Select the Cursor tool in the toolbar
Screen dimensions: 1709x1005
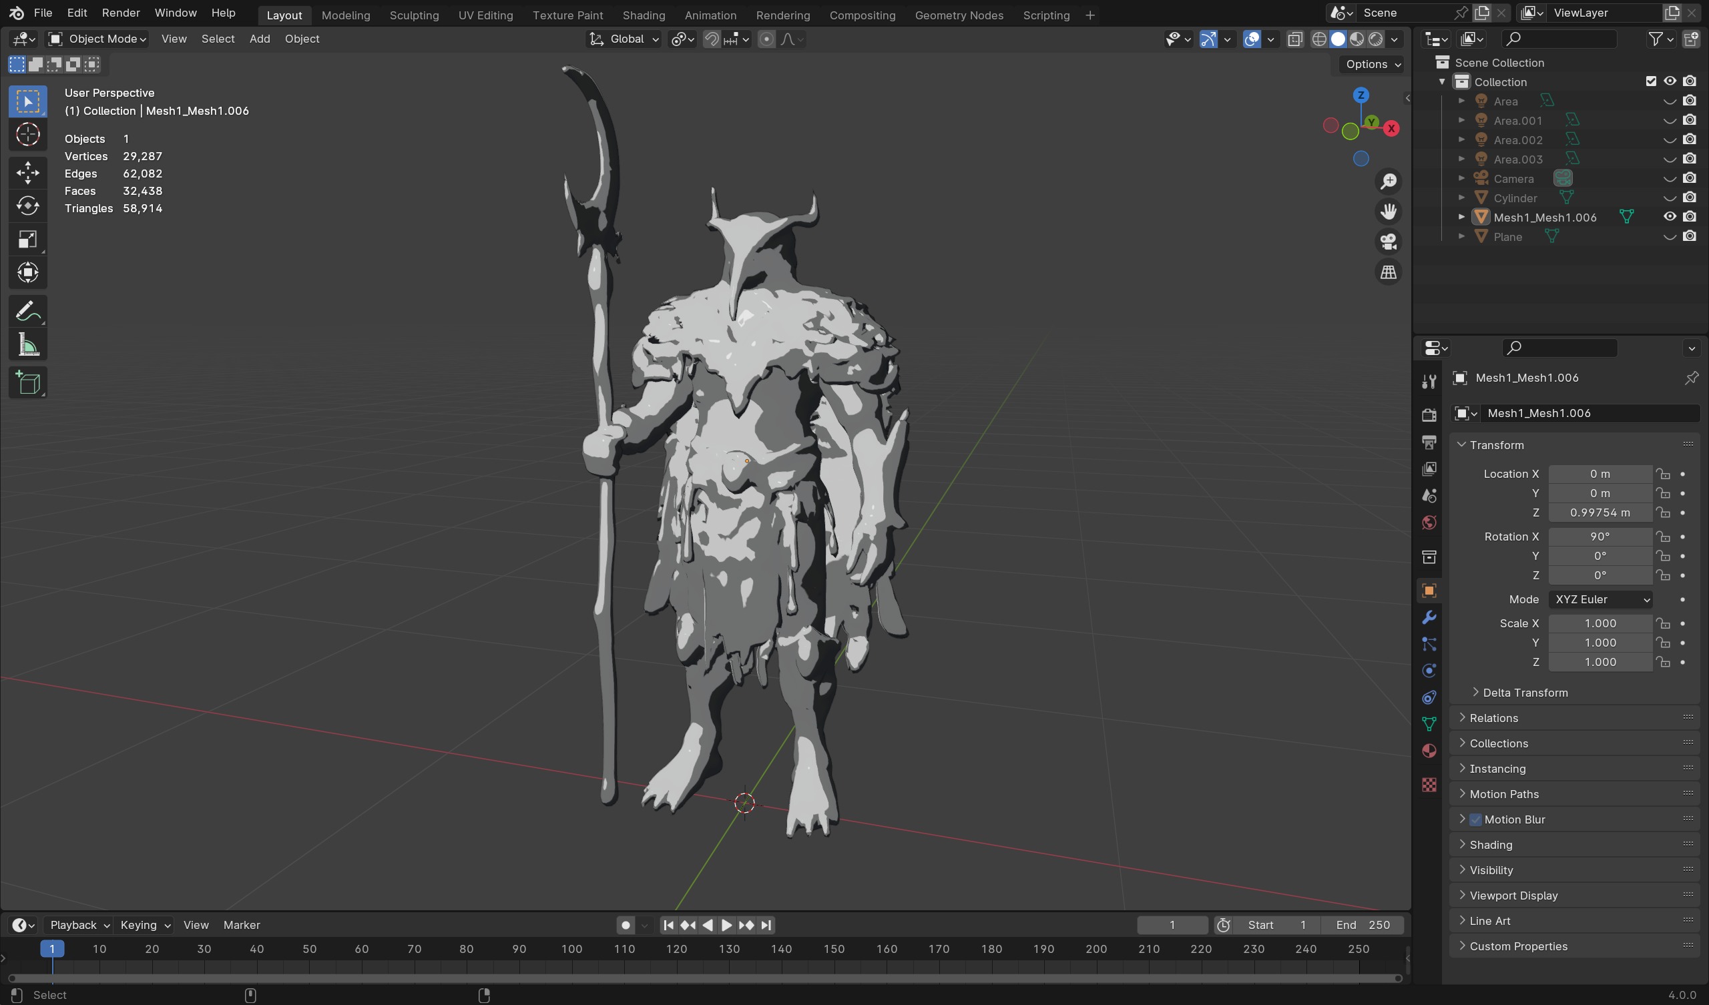click(x=28, y=134)
